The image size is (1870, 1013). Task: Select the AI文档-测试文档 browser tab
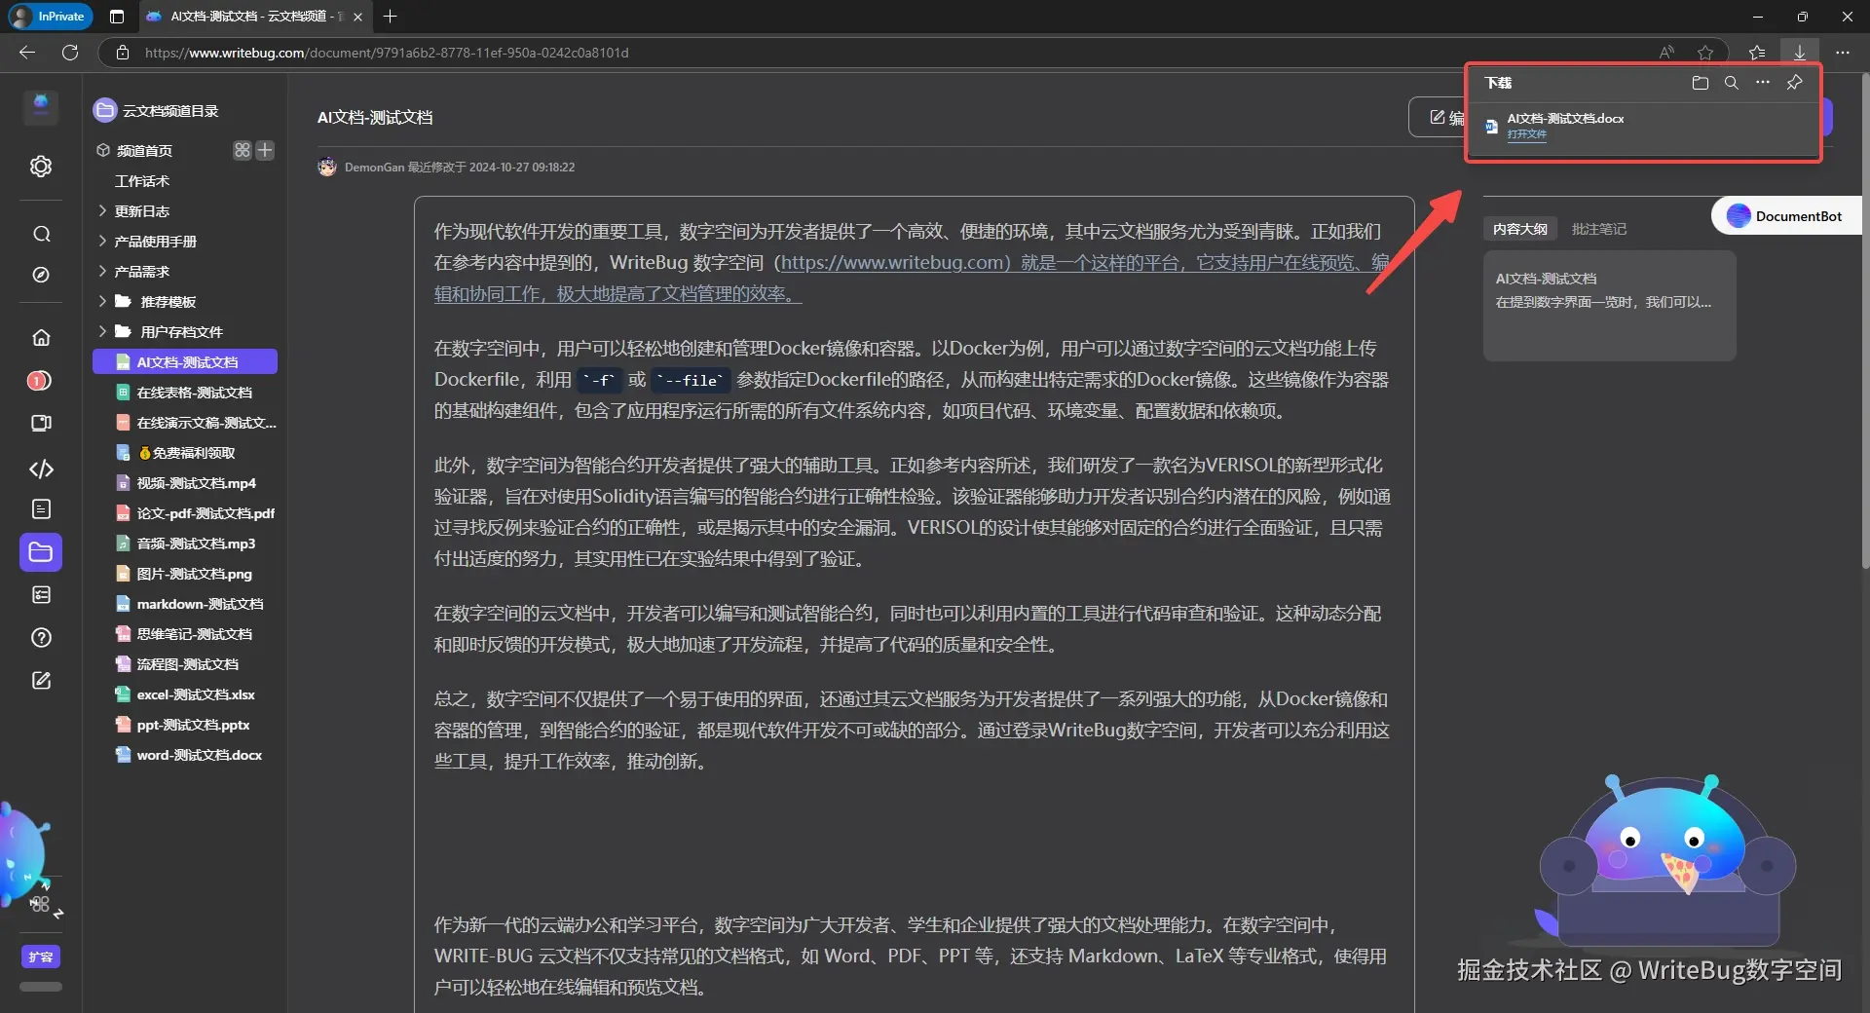(242, 17)
